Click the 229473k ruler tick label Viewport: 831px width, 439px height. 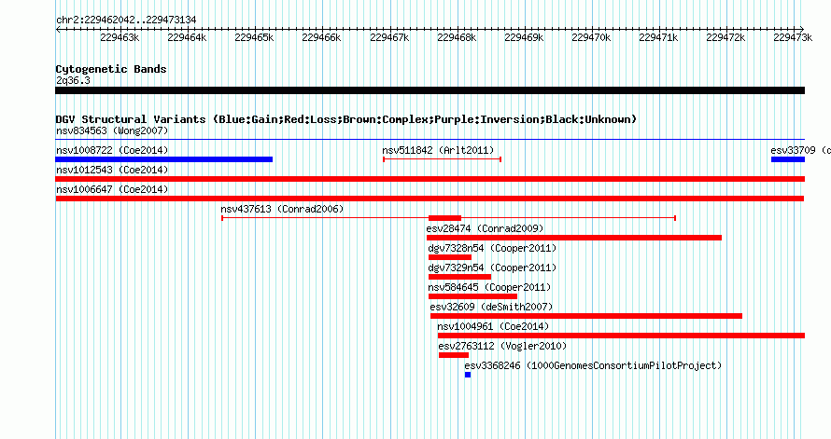[794, 37]
